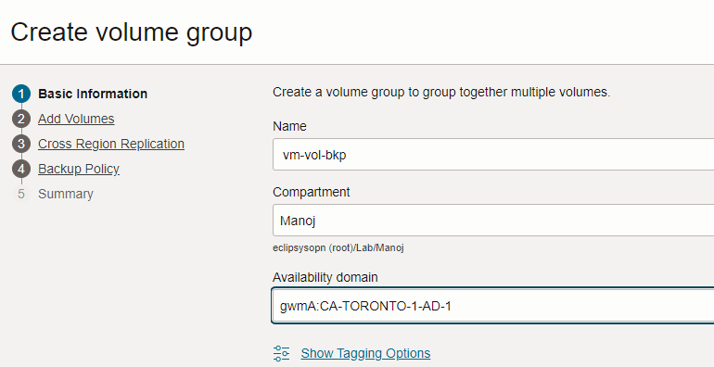Select the Basic Information step
Image resolution: width=714 pixels, height=367 pixels.
tap(93, 94)
